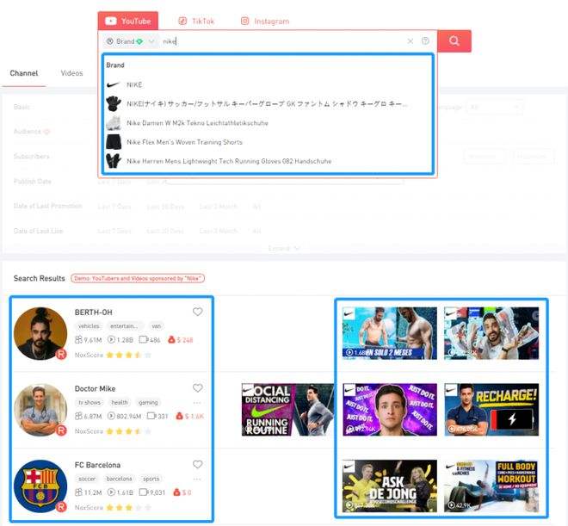The width and height of the screenshot is (568, 526).
Task: Switch to the TikTok platform tab
Action: [x=196, y=21]
